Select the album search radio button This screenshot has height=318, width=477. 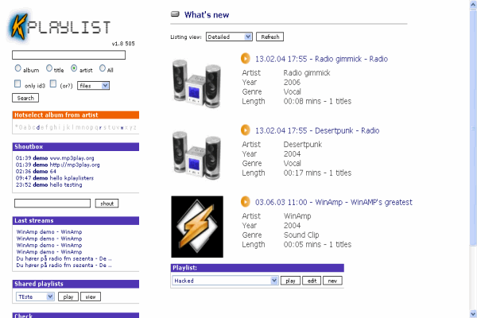tap(18, 69)
